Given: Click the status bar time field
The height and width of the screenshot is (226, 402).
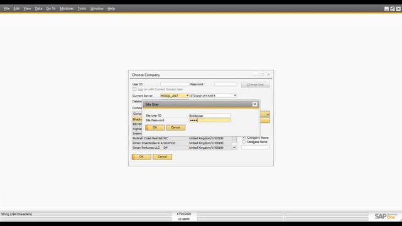Looking at the screenshot, I should 184,219.
